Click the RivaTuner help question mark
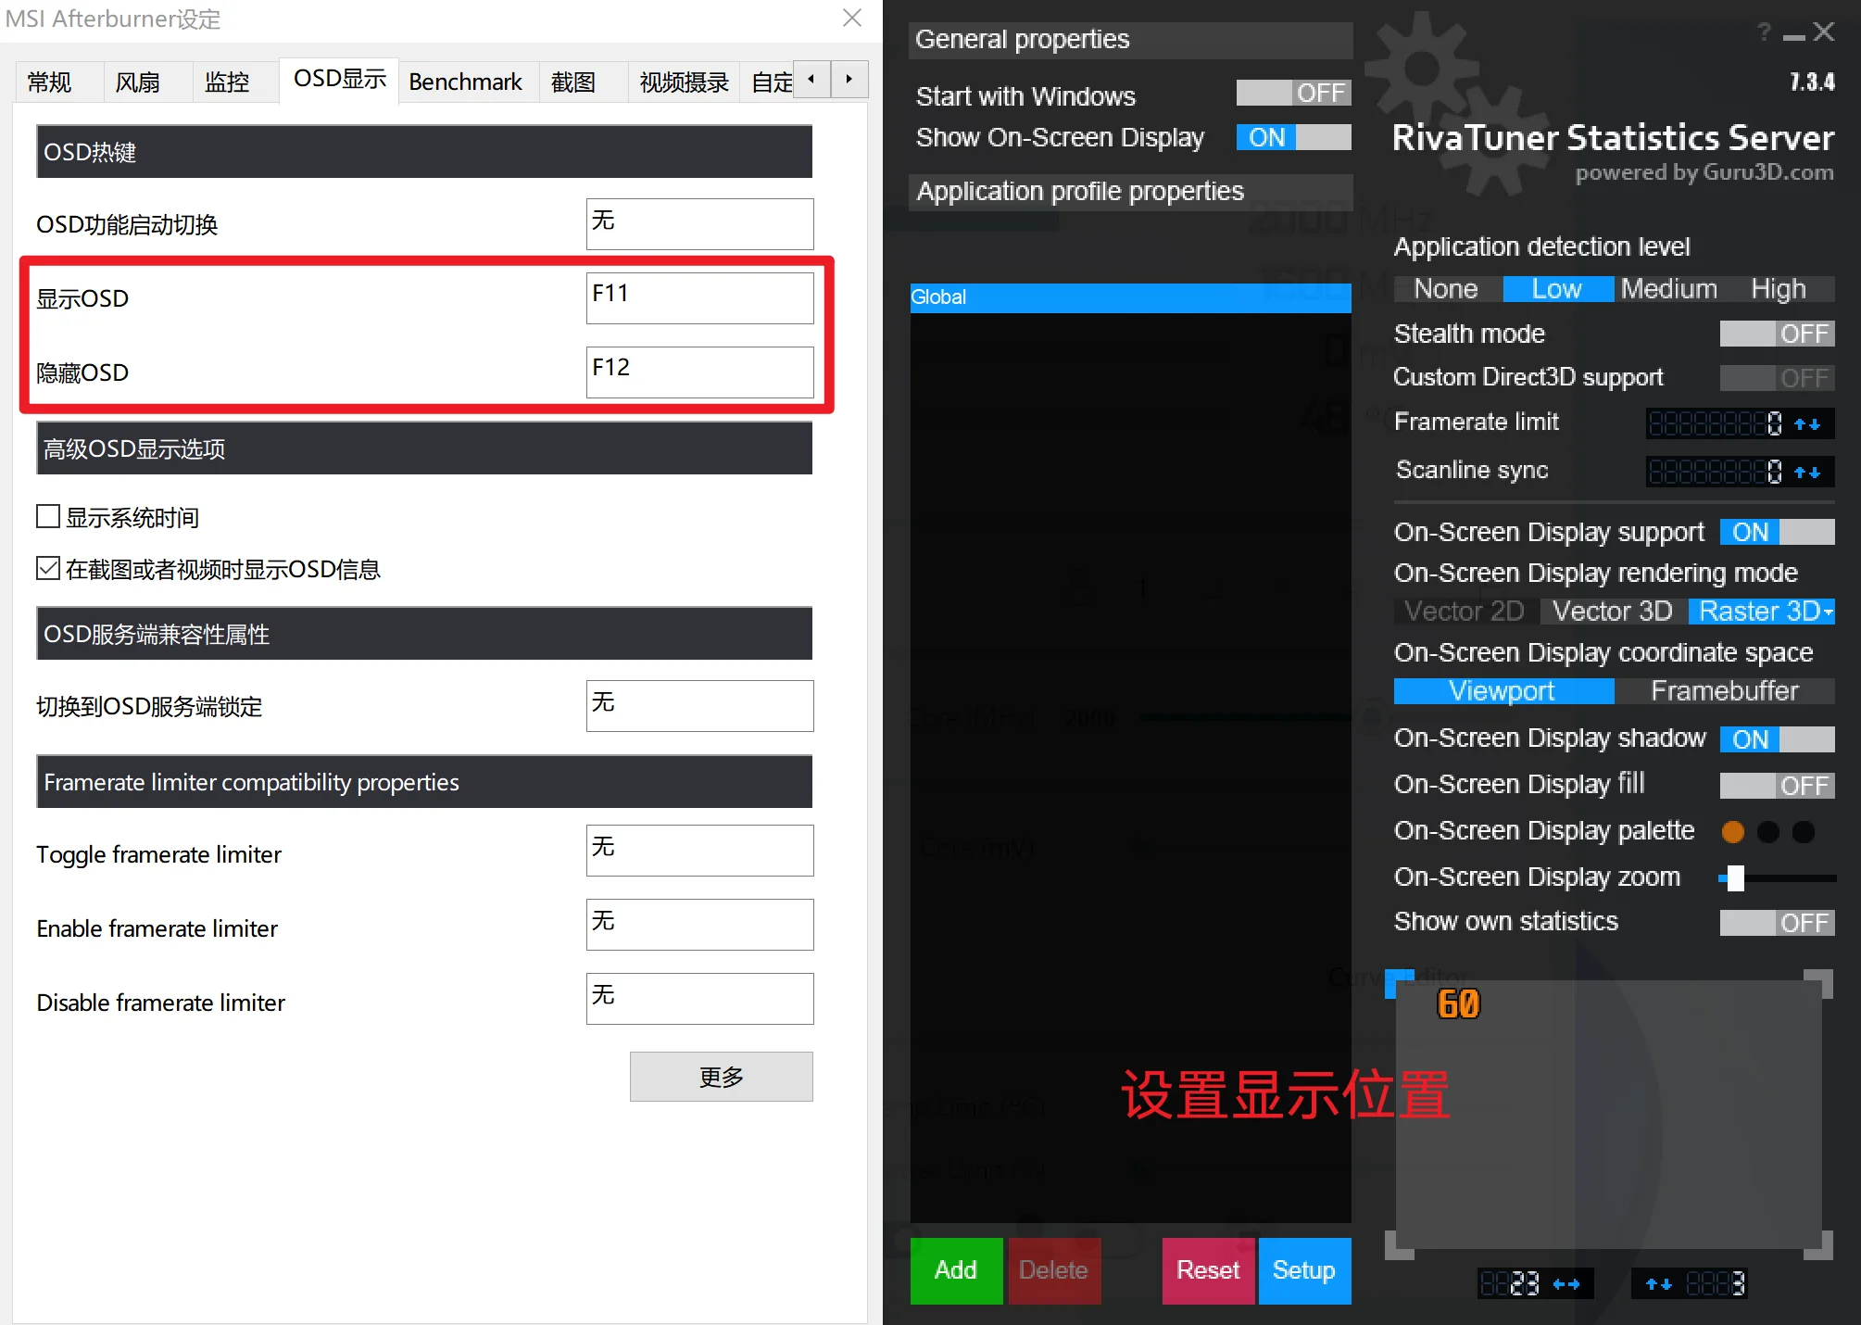The image size is (1861, 1325). coord(1764,33)
